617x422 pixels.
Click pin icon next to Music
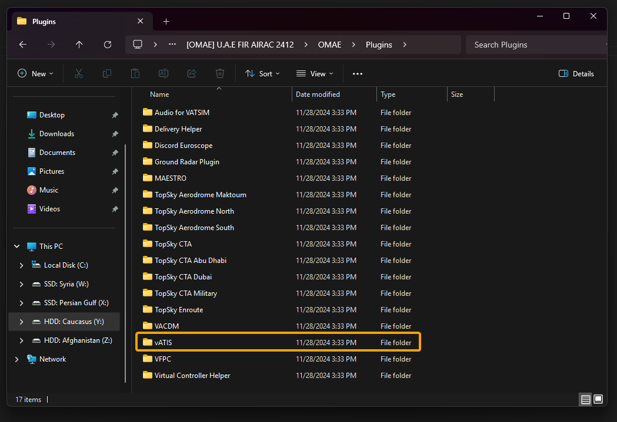click(x=115, y=190)
